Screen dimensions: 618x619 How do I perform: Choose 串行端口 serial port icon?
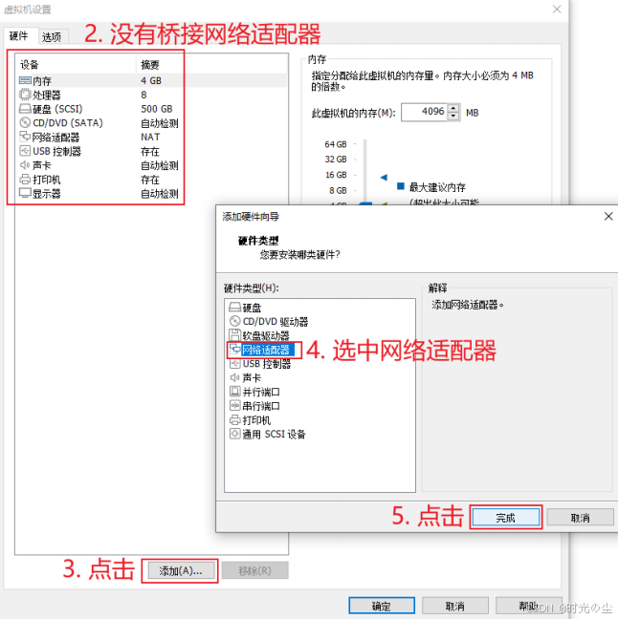point(235,406)
